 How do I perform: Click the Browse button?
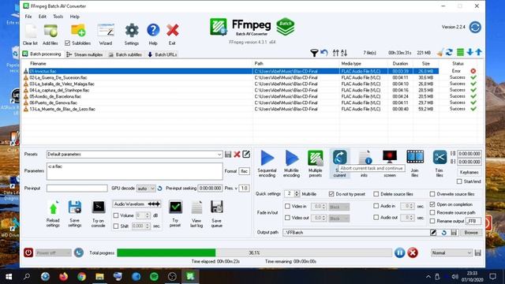(x=471, y=233)
